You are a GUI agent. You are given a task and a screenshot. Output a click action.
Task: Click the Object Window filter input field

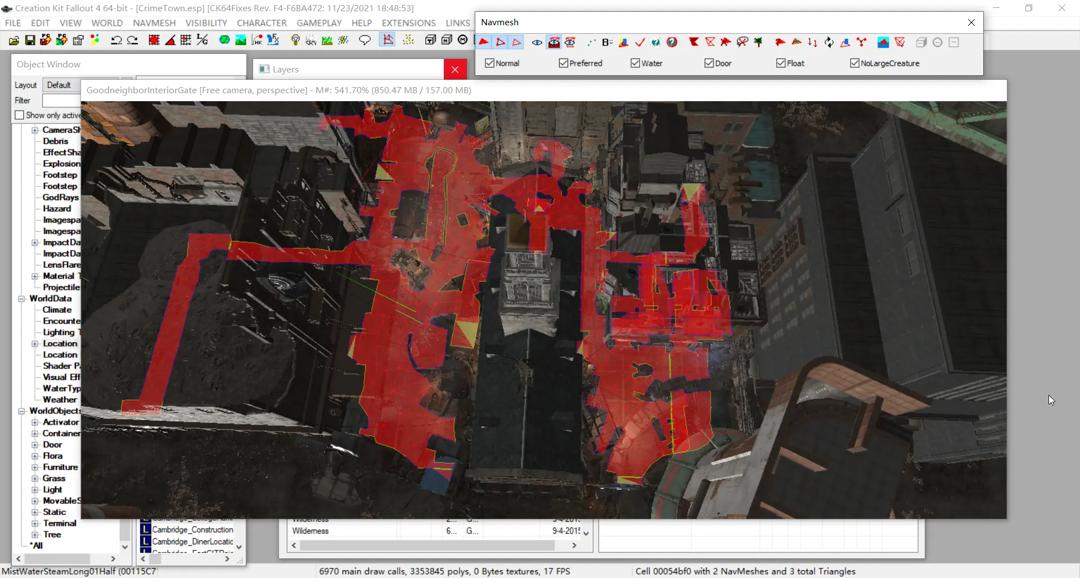[x=62, y=101]
